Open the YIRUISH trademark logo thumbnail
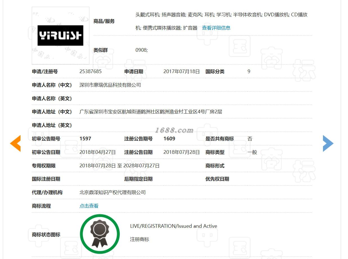348x259 pixels. (x=60, y=36)
